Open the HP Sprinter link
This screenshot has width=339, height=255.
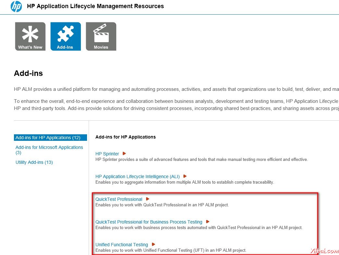[107, 154]
